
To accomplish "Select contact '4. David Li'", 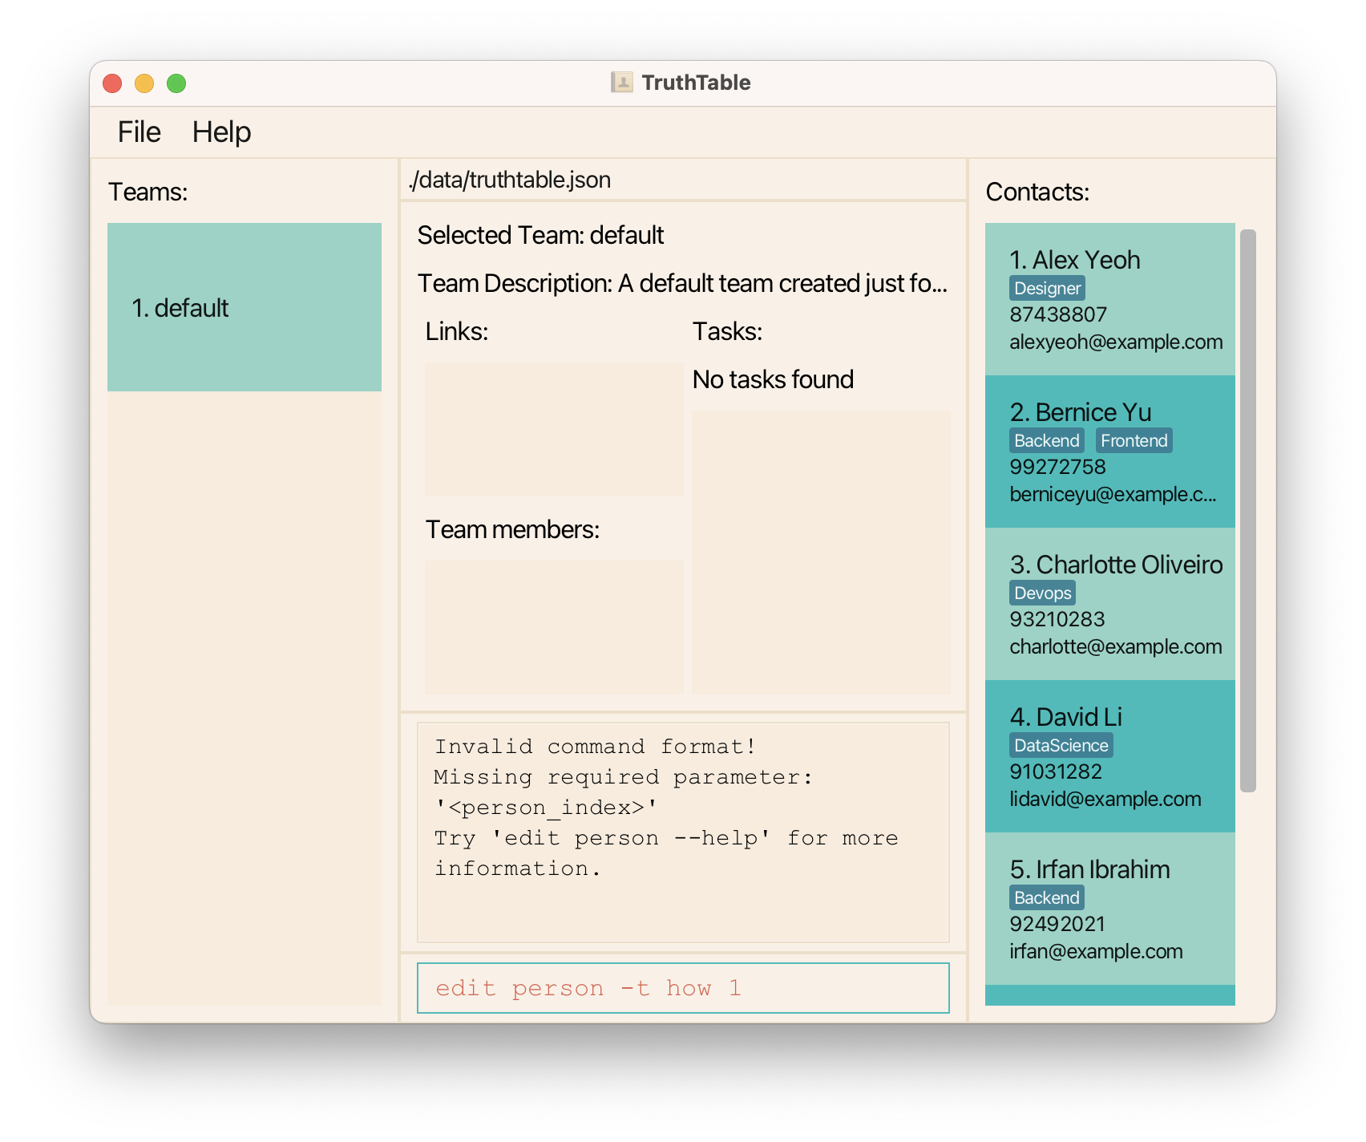I will click(1109, 756).
